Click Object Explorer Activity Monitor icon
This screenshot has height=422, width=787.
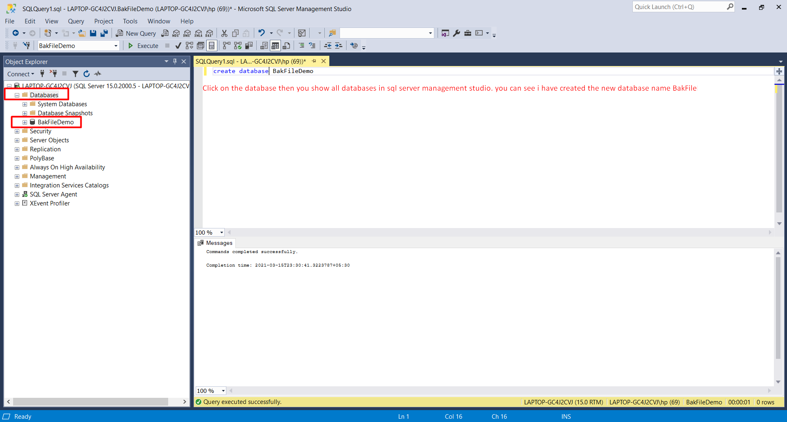point(98,74)
